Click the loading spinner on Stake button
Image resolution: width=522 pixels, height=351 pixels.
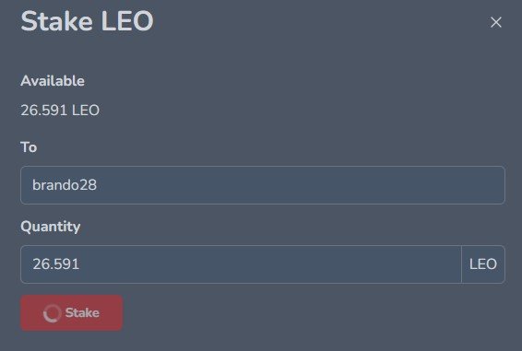(52, 313)
